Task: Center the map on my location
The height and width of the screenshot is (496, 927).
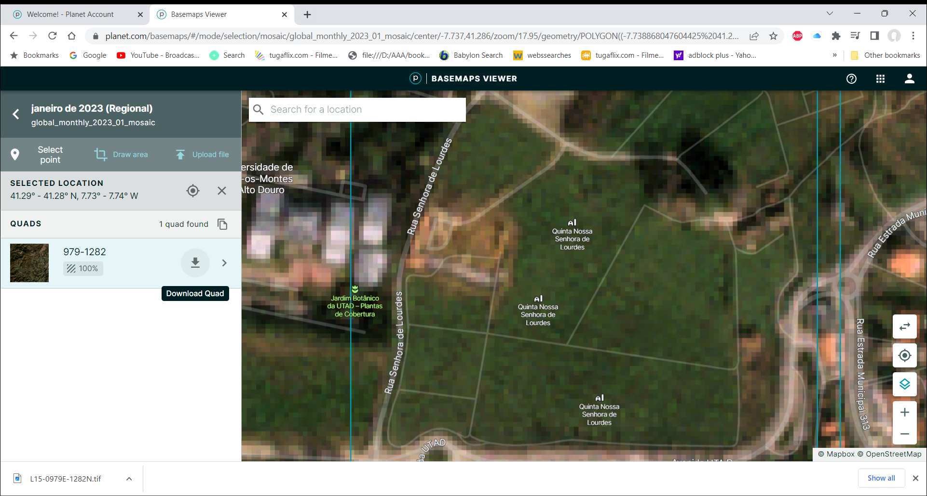Action: click(x=905, y=355)
